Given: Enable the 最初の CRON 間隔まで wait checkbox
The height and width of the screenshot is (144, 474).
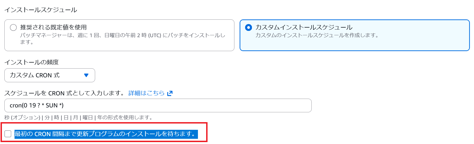Looking at the screenshot, I should coord(8,134).
